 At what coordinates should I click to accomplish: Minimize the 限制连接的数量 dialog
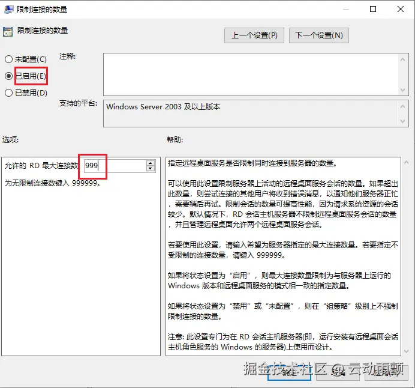coord(345,9)
